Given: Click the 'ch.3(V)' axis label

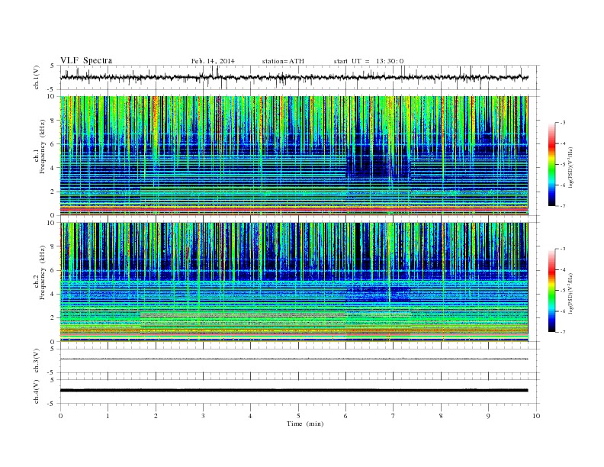Looking at the screenshot, I should point(37,361).
